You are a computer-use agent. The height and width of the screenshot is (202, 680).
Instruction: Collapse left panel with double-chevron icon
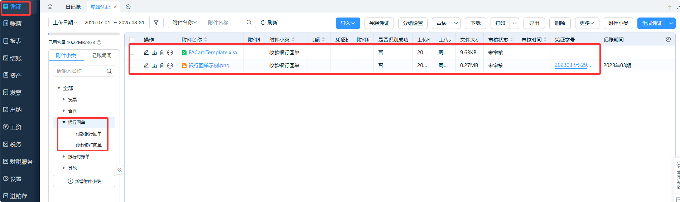point(120,170)
